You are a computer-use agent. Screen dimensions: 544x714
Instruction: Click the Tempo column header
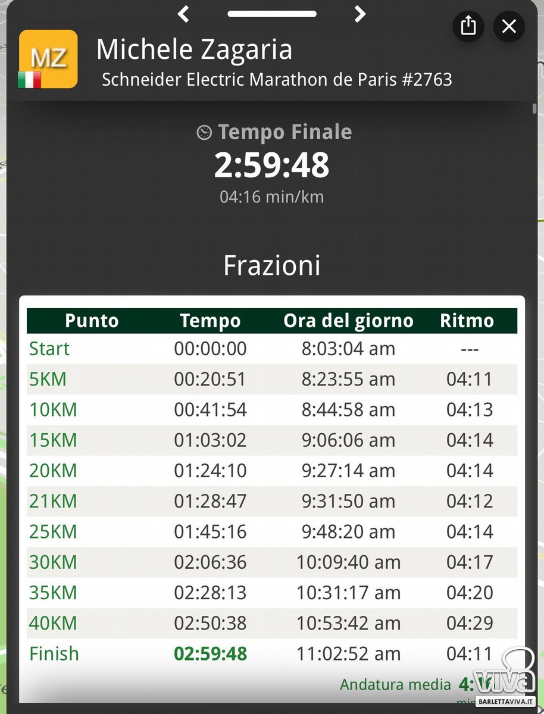click(x=210, y=321)
